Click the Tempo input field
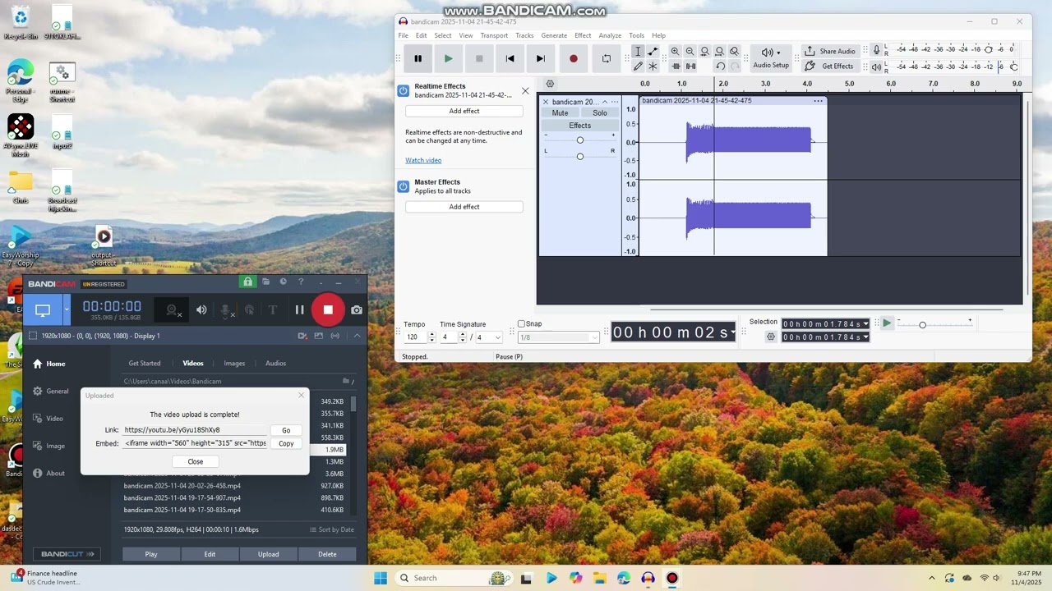 [x=415, y=337]
